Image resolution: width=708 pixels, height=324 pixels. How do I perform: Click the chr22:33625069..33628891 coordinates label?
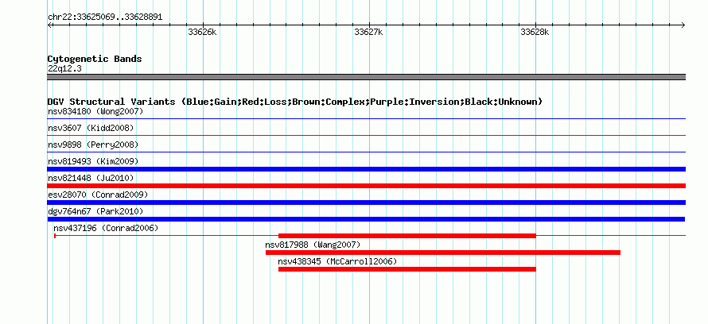click(x=105, y=17)
